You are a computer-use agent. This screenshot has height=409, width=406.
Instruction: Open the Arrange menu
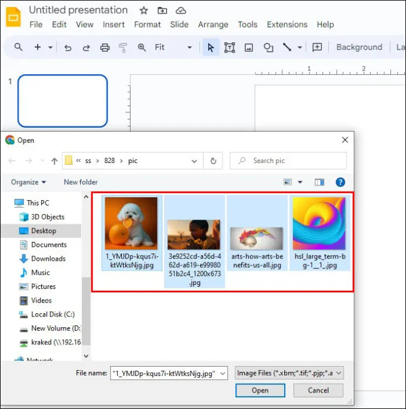(213, 25)
